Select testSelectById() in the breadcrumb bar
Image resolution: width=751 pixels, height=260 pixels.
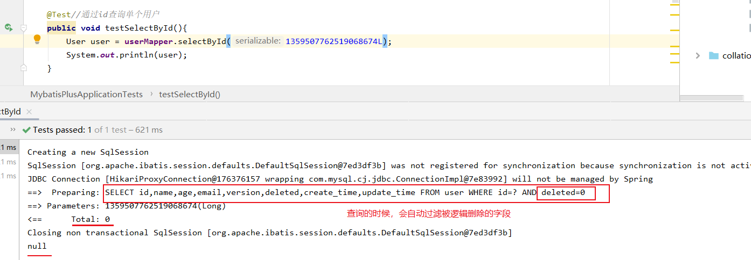(190, 94)
